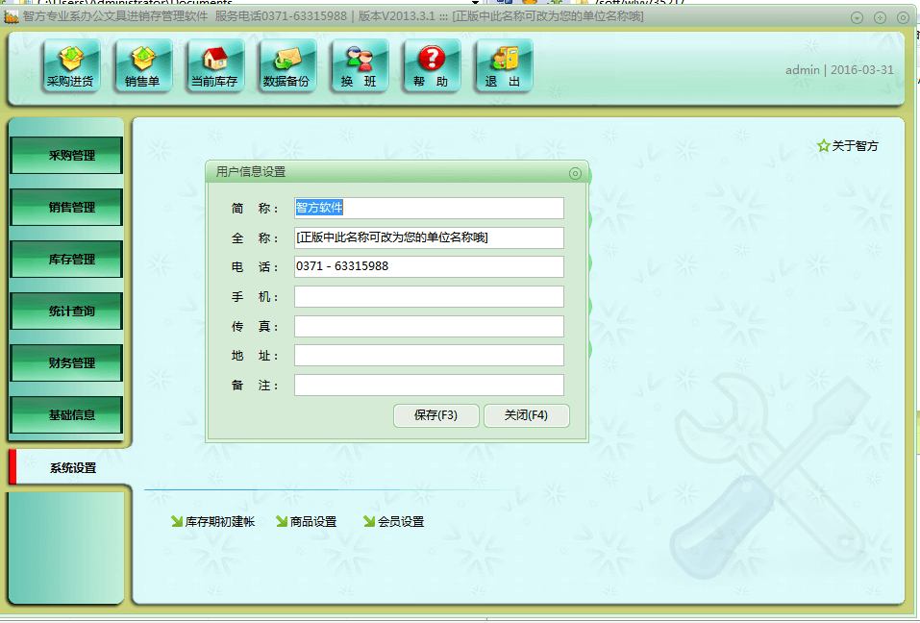The height and width of the screenshot is (623, 920).
Task: Click the 销售单 sales order icon
Action: (x=142, y=65)
